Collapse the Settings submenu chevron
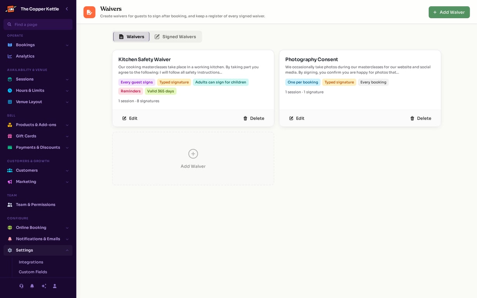Image resolution: width=477 pixels, height=298 pixels. [67, 250]
